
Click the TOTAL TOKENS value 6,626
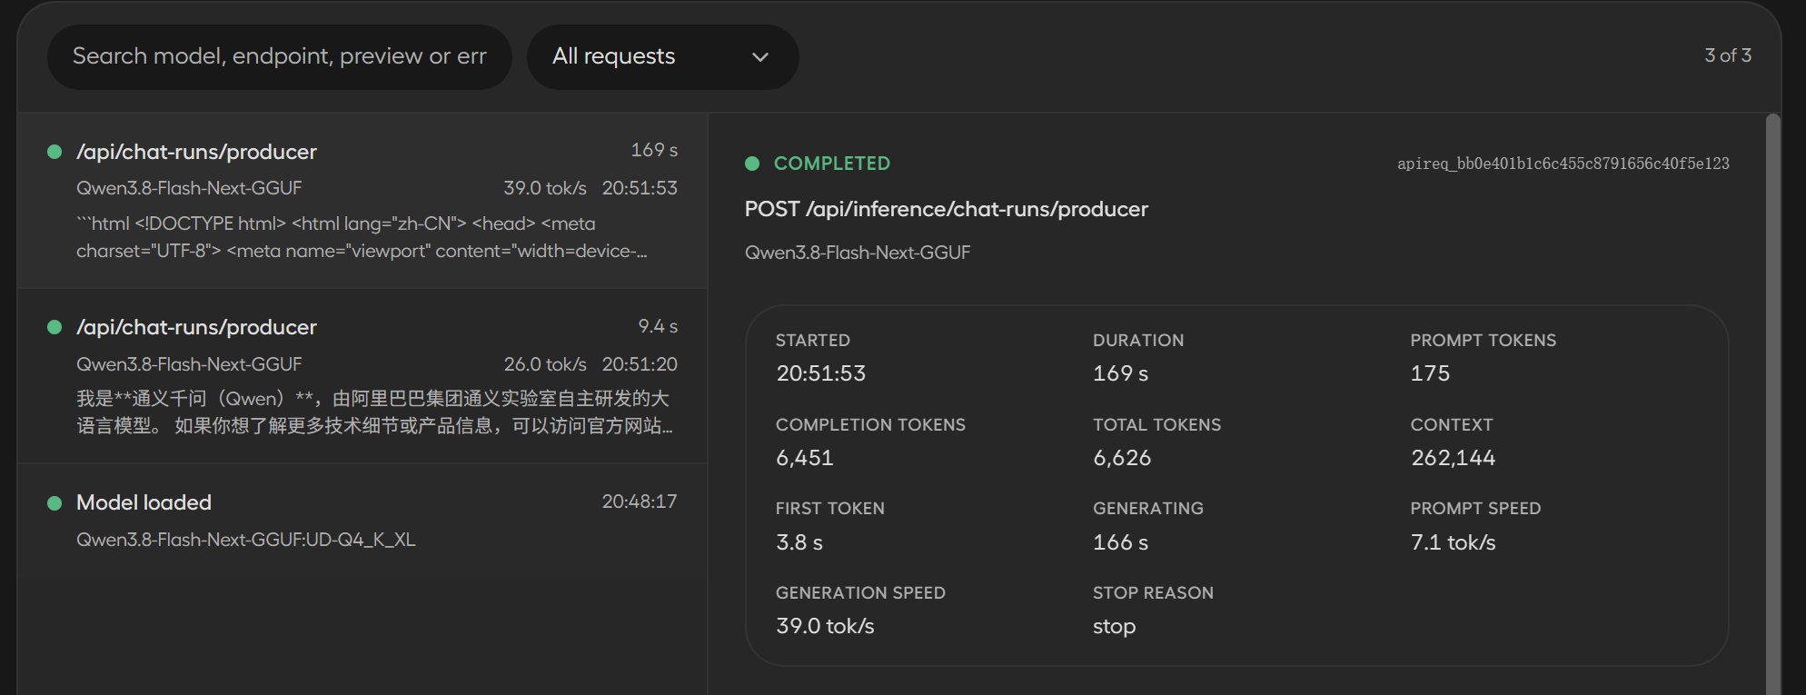1122,458
